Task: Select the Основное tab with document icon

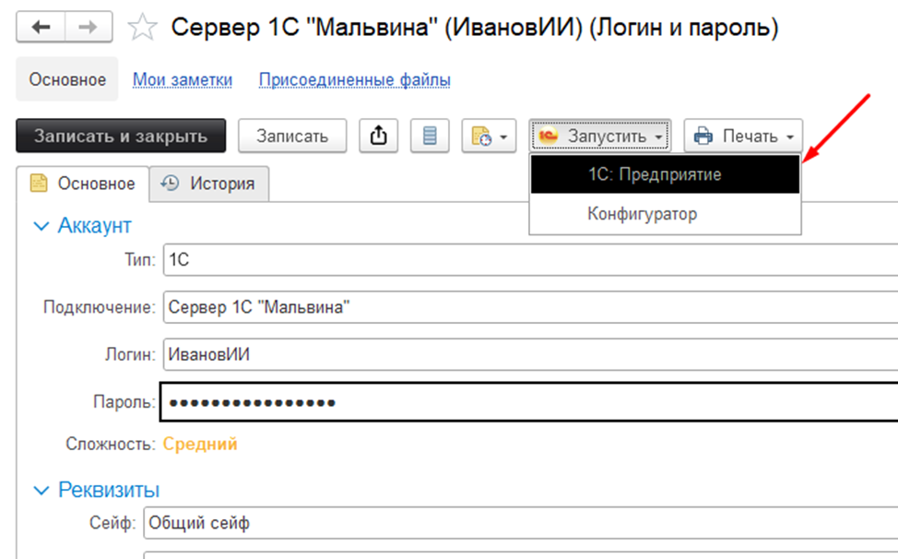Action: [83, 184]
